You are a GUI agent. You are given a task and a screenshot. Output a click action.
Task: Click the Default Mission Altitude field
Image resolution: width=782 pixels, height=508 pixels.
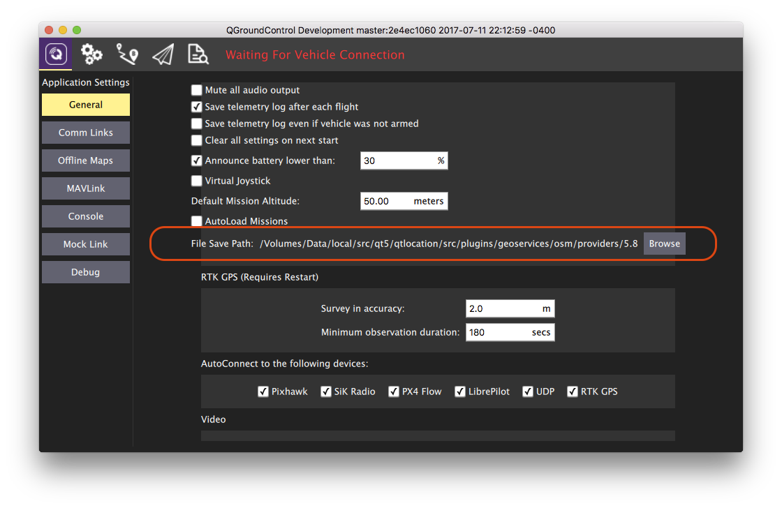coord(404,201)
